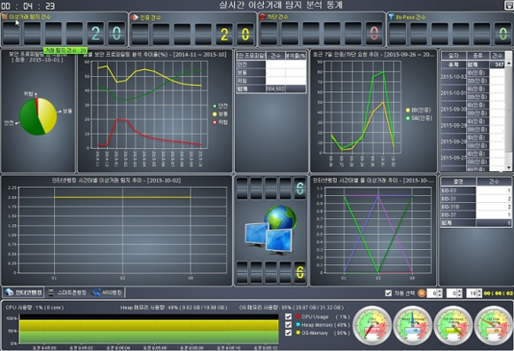Image resolution: width=514 pixels, height=351 pixels.
Task: Uncheck the Heap Memory legend checkbox
Action: tap(289, 324)
